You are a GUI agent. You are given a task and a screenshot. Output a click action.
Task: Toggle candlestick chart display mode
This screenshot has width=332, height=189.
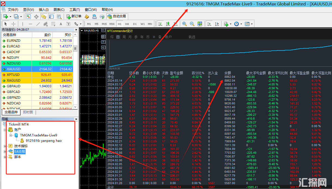point(168,24)
